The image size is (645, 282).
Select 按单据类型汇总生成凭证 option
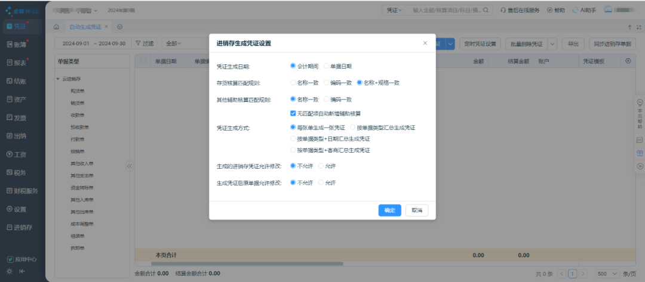pos(352,128)
